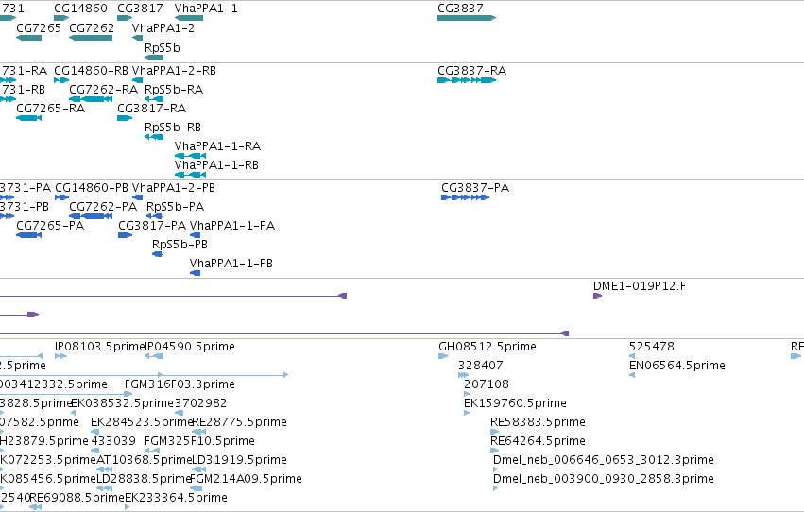Open transcript VhaPPA1-2-RB label

click(174, 71)
